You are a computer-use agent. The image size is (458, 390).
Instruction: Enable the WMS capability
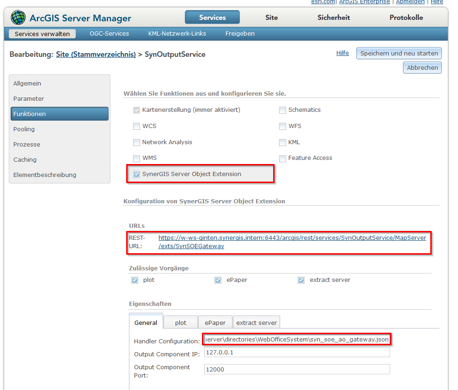tap(136, 158)
